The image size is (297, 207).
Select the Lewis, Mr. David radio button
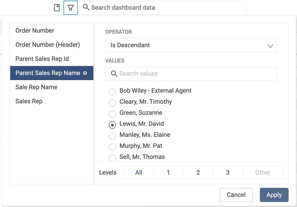tap(112, 125)
